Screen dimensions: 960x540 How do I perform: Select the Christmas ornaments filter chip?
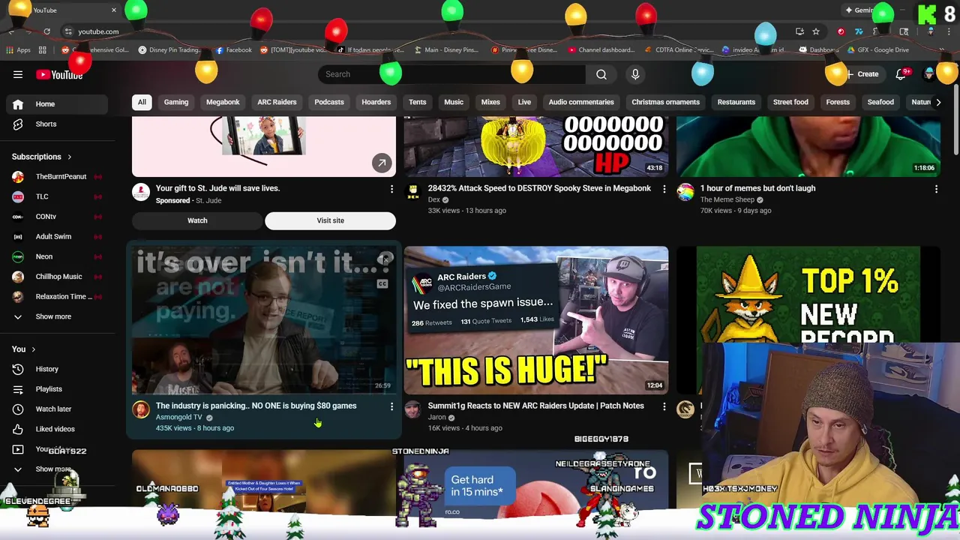click(665, 102)
